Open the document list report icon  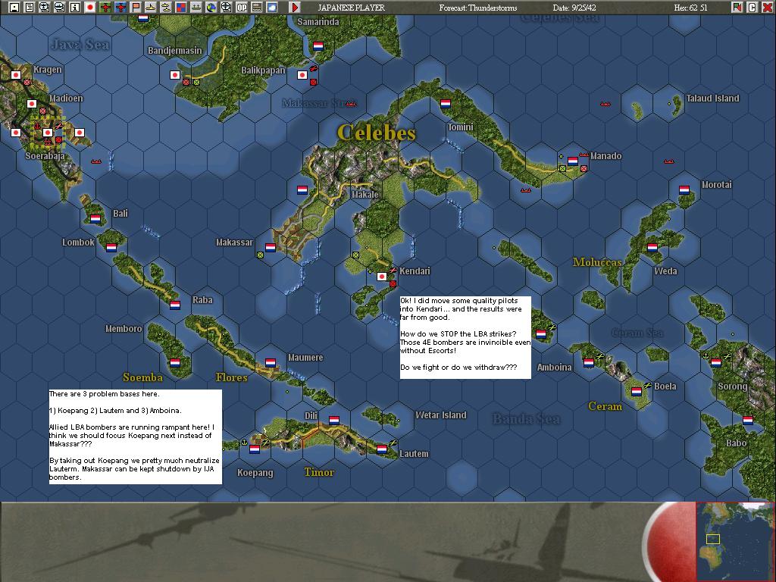point(30,7)
